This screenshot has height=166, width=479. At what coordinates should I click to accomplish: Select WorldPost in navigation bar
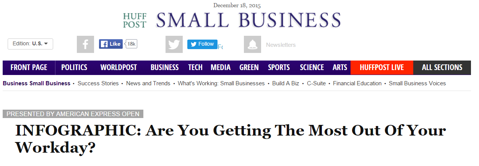pyautogui.click(x=119, y=67)
